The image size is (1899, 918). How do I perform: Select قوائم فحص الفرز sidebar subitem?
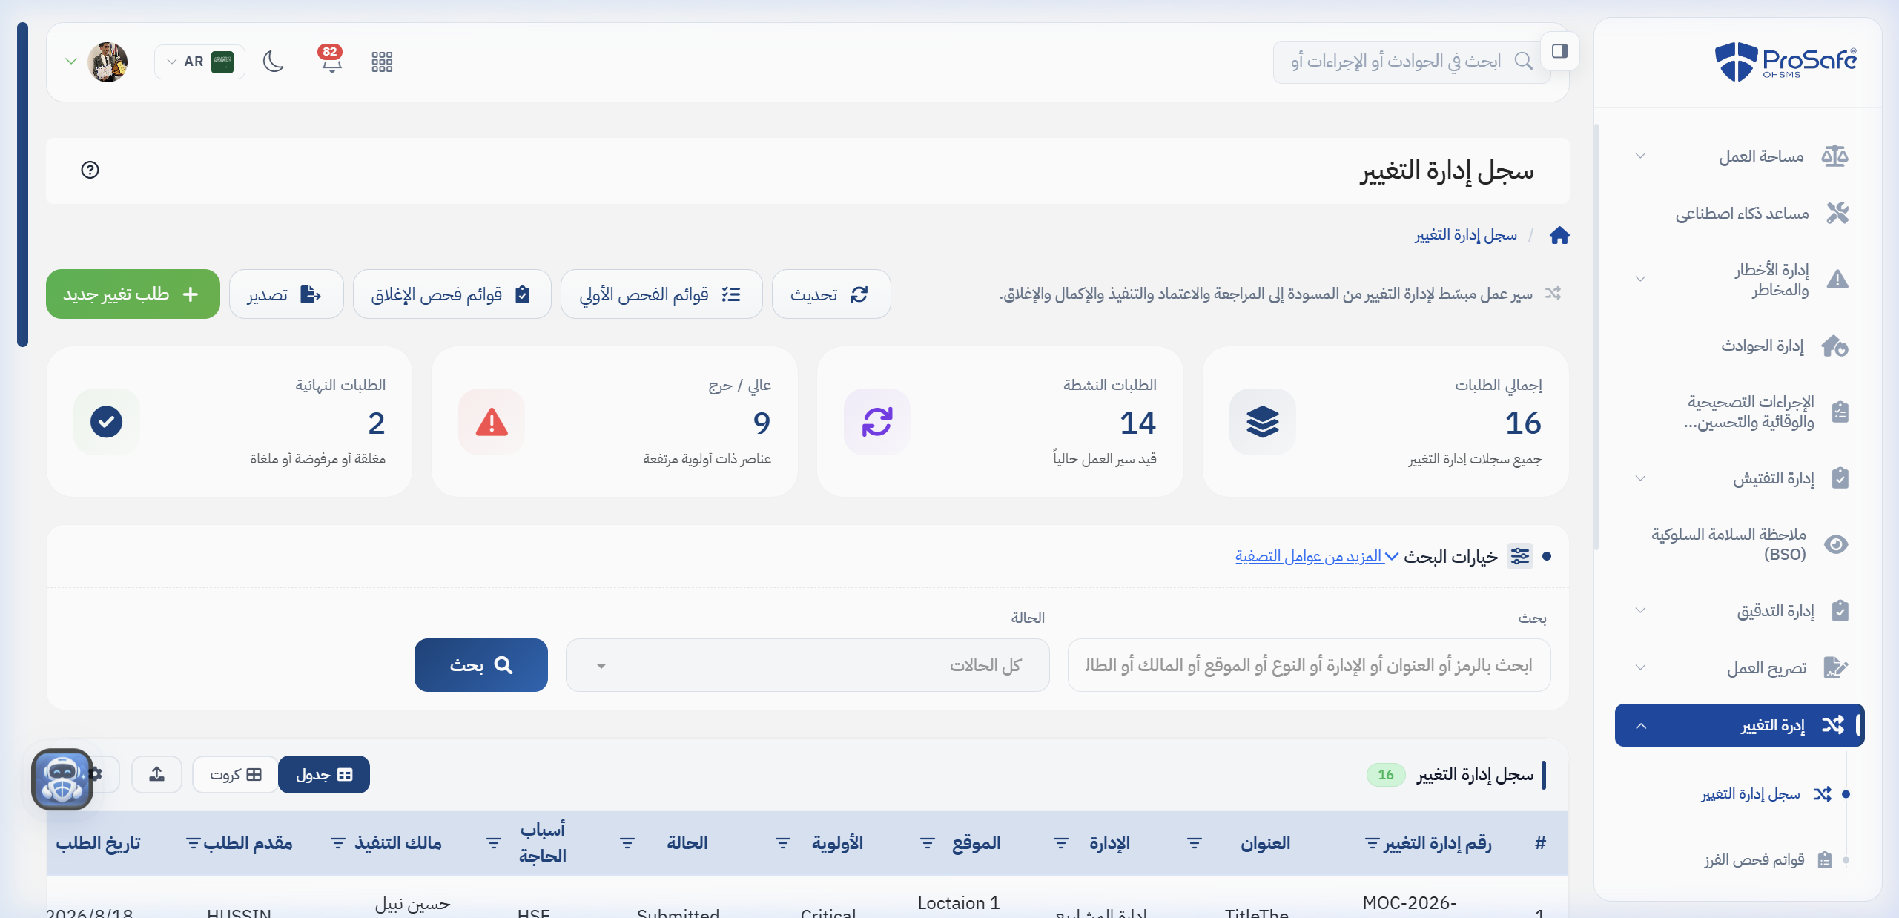(x=1767, y=860)
